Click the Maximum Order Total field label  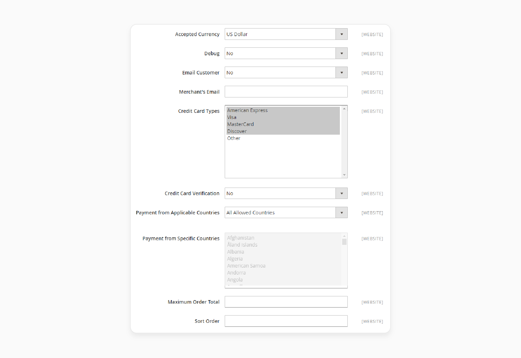(x=193, y=302)
